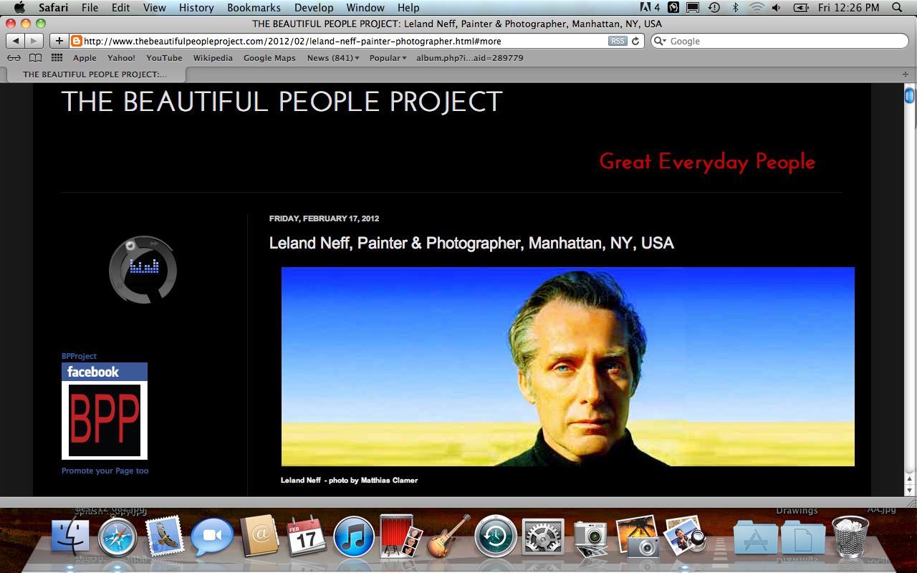Show Top Sites grid icon
The image size is (917, 573).
click(57, 58)
